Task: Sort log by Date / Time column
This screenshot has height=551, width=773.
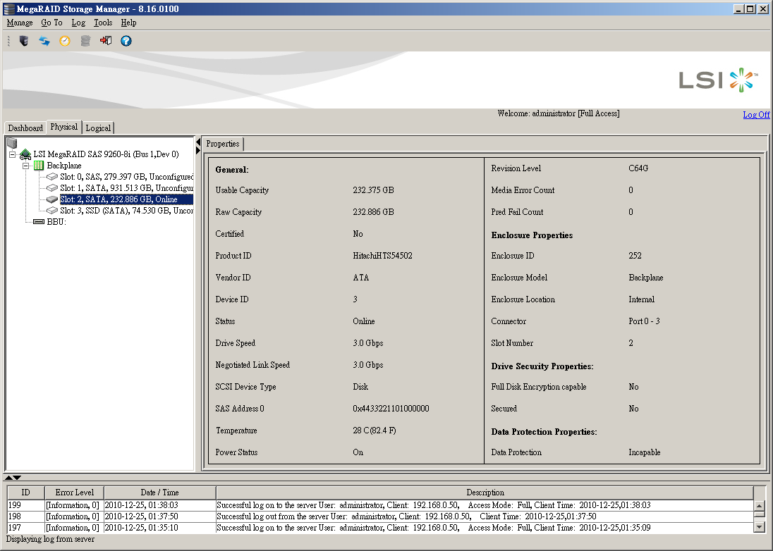Action: (x=159, y=493)
